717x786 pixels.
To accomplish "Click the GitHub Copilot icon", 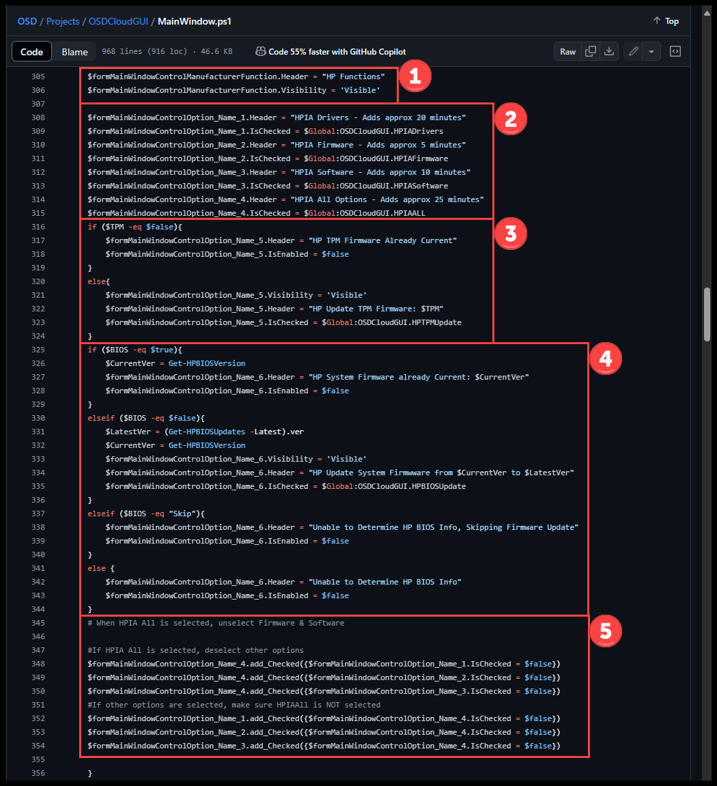I will pos(260,52).
